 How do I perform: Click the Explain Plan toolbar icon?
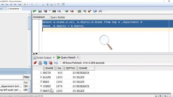45,11
